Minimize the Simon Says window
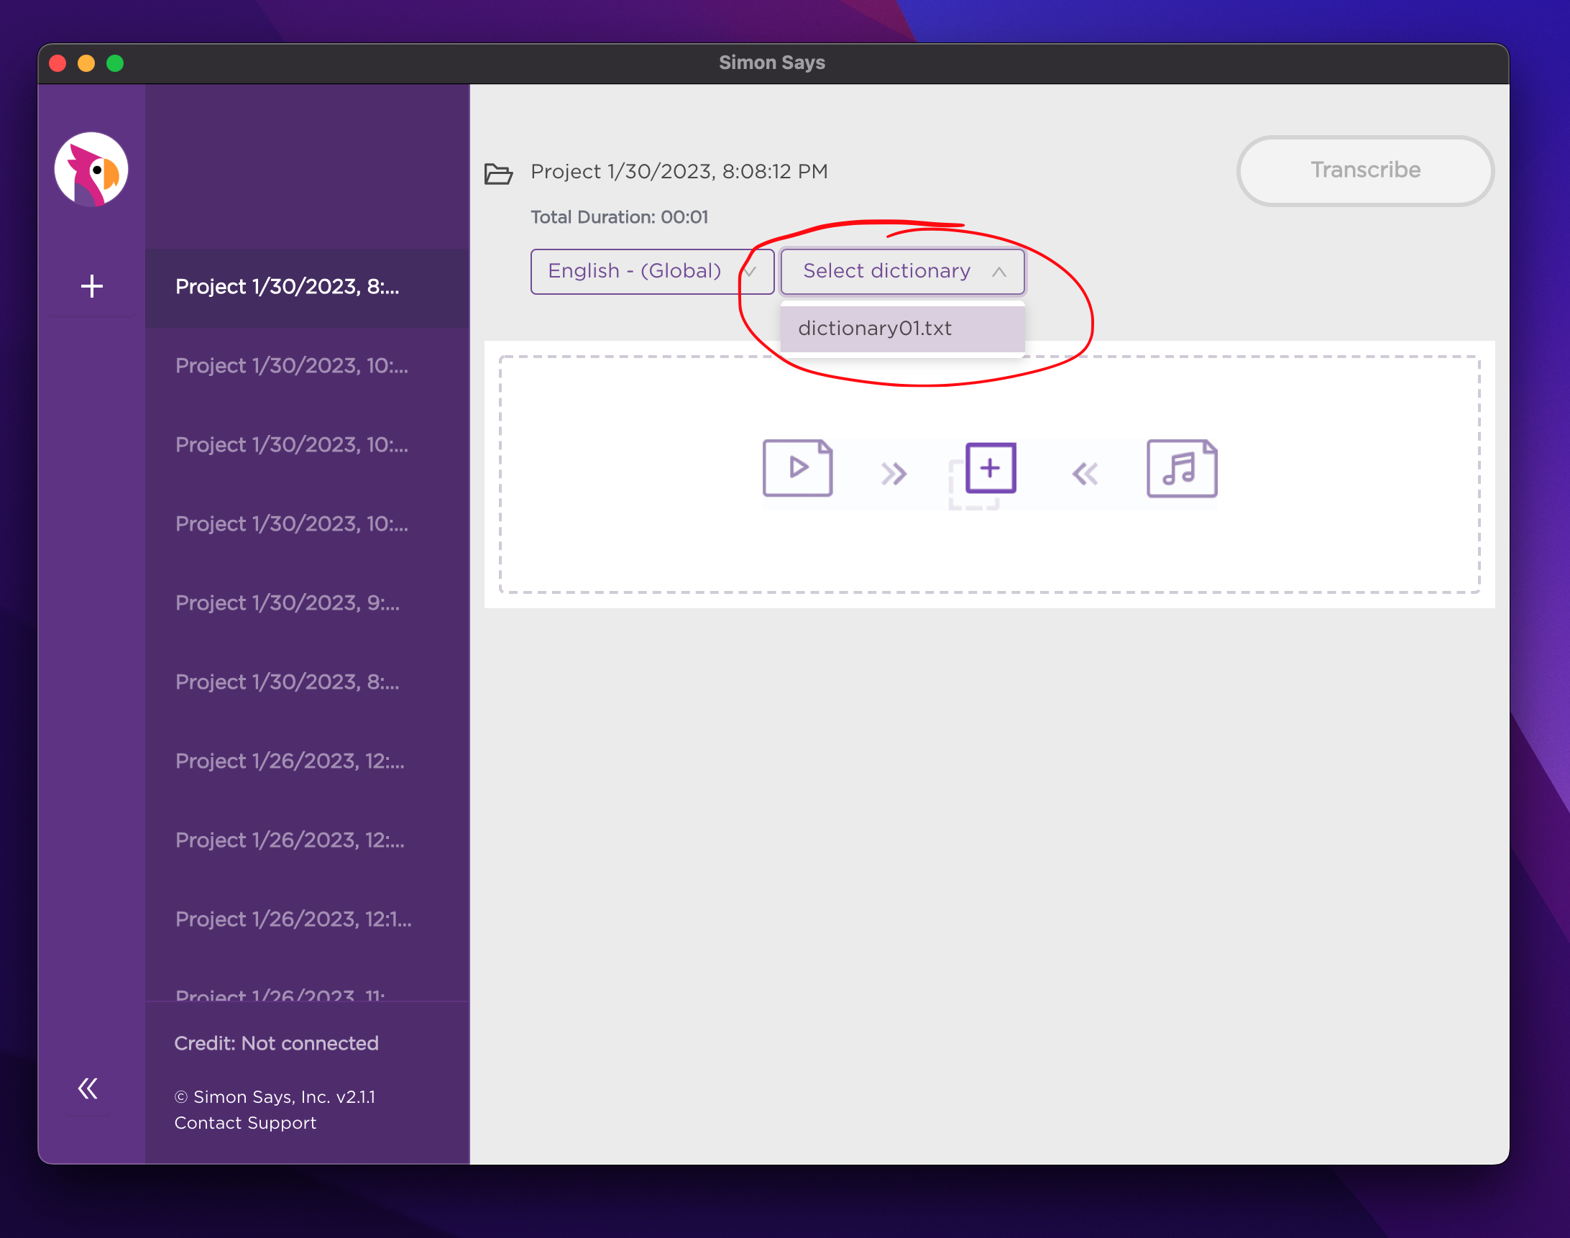This screenshot has height=1238, width=1570. click(x=86, y=63)
